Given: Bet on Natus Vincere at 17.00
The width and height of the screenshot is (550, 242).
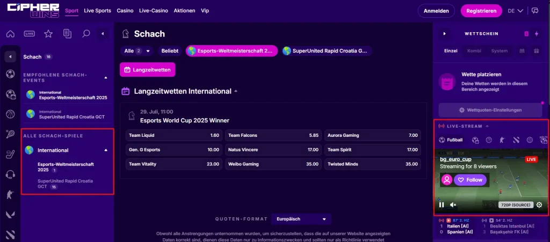Looking at the screenshot, I should 273,150.
